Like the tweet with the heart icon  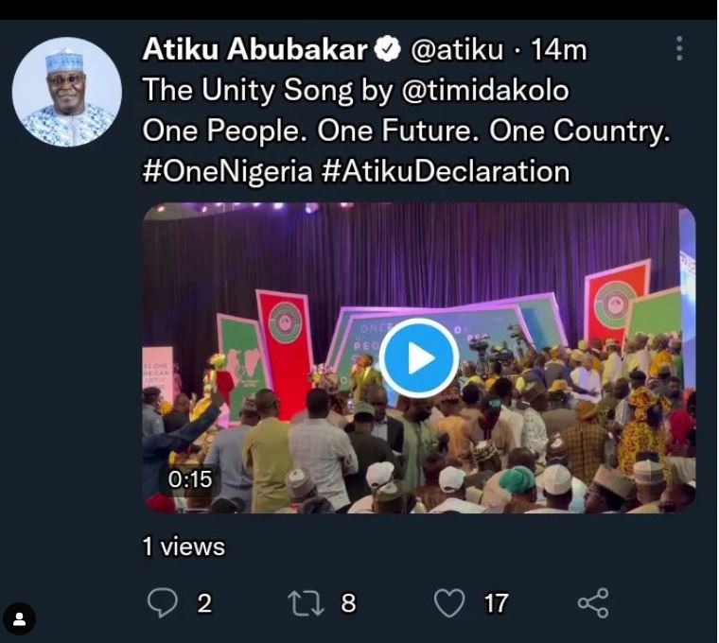[x=450, y=603]
